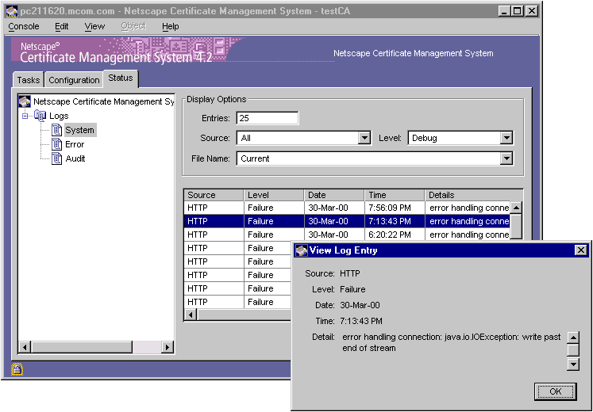Select the Error log tree item

coord(75,144)
